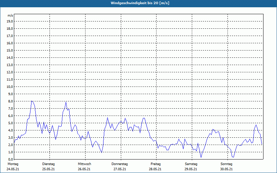Click the 10,0 value on the y-axis

(10, 86)
